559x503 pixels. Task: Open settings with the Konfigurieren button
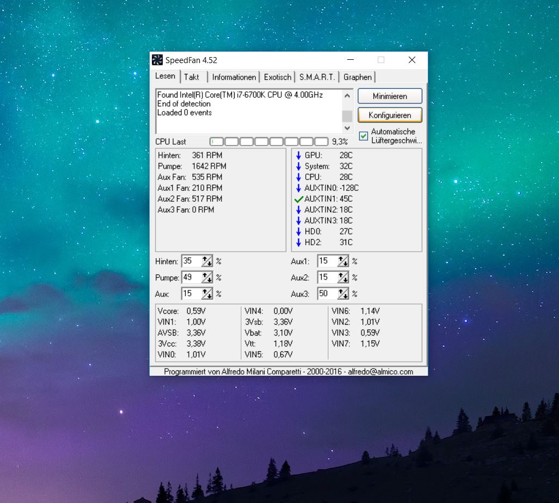(390, 115)
